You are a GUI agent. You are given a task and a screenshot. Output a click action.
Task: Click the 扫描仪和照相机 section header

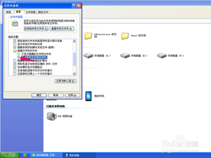(56, 106)
